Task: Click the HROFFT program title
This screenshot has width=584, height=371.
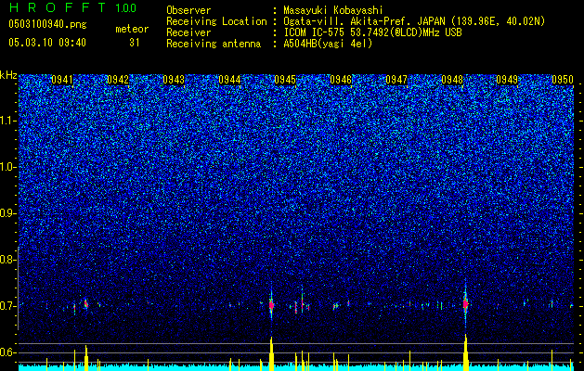Action: (x=58, y=7)
